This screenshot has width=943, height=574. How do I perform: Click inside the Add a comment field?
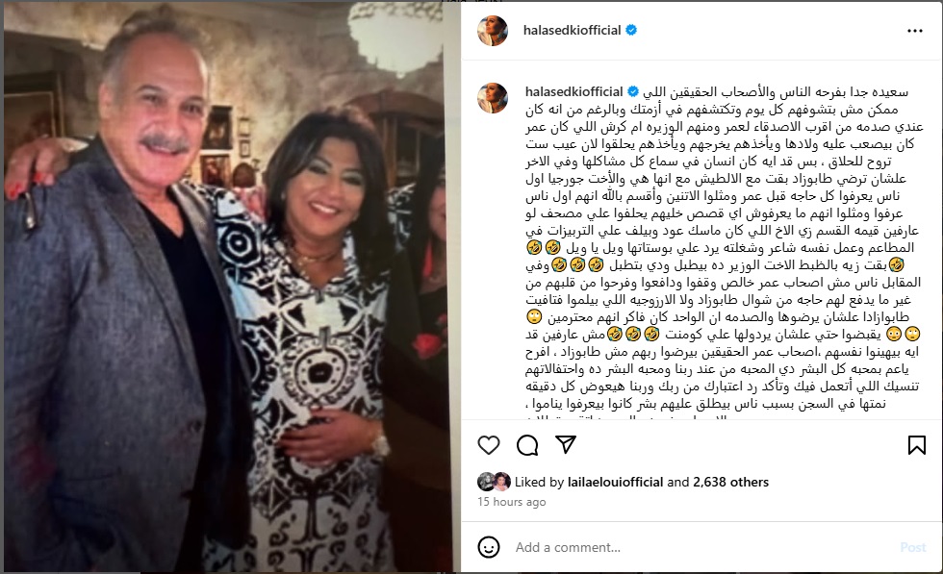[701, 547]
